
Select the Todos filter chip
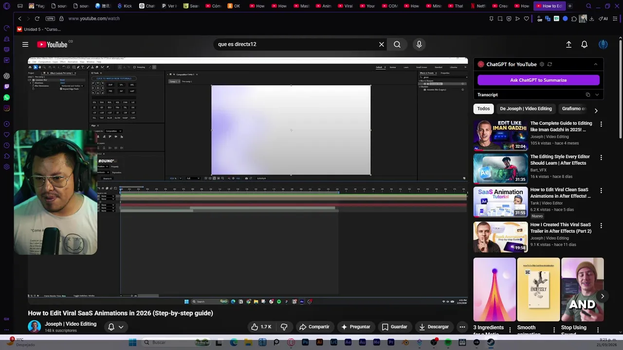point(483,109)
